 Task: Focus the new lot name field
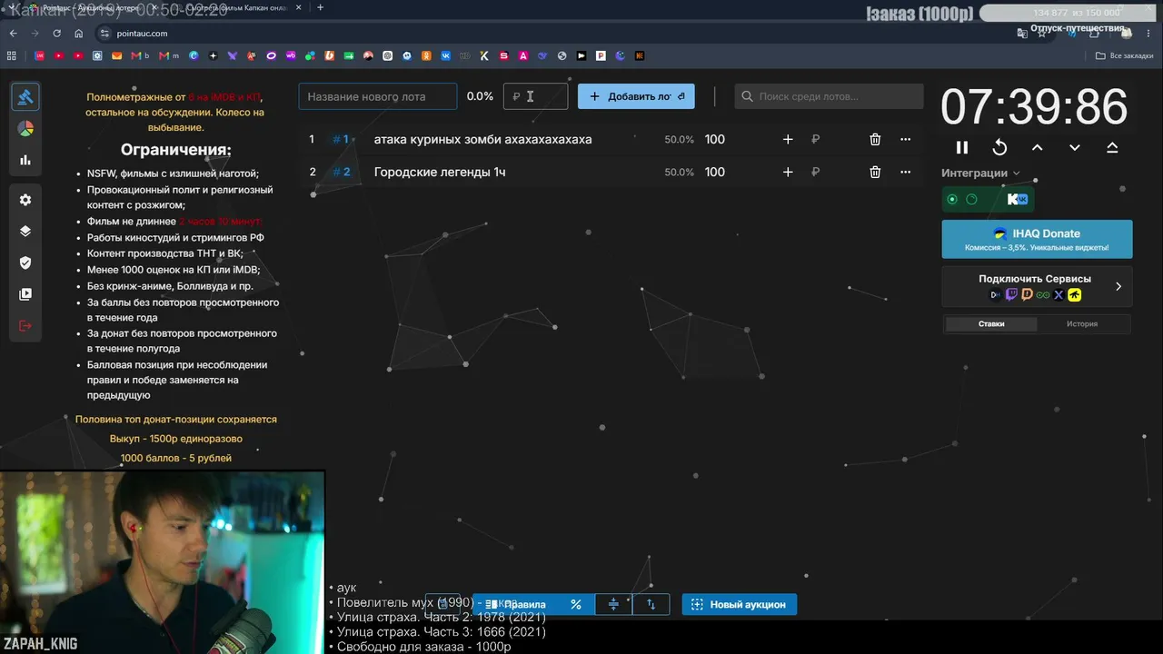[378, 96]
